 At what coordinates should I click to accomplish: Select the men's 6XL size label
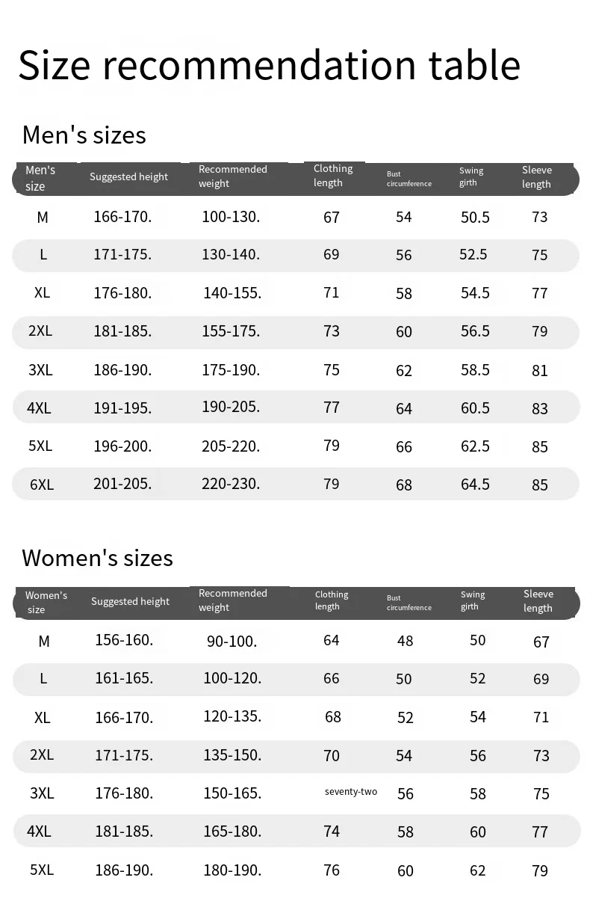pos(42,485)
